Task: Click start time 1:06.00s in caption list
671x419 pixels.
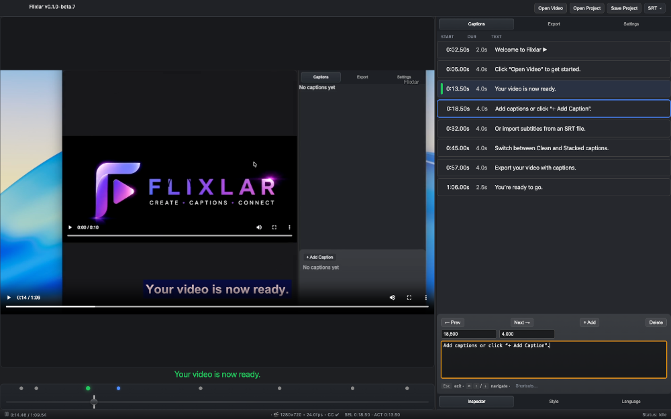Action: (458, 187)
